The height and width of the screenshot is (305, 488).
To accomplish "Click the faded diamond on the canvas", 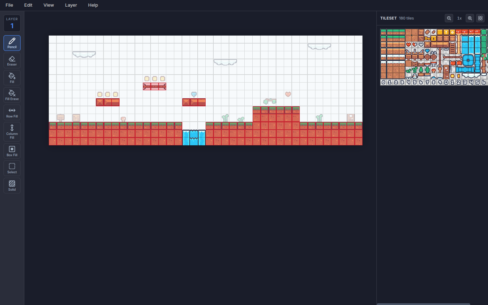I will [x=194, y=94].
